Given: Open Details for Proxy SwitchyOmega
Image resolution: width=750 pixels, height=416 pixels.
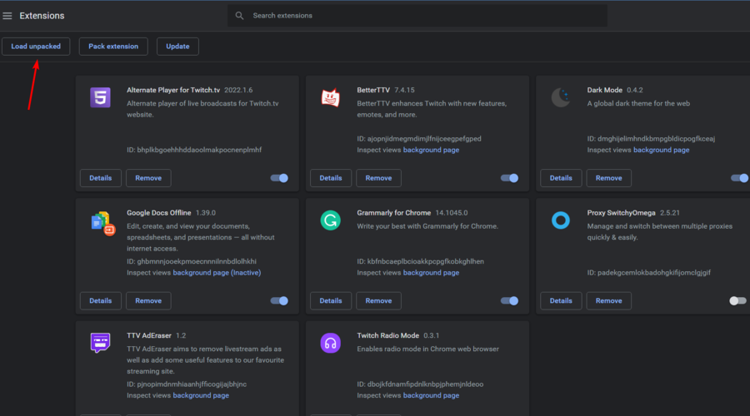Looking at the screenshot, I should (561, 301).
